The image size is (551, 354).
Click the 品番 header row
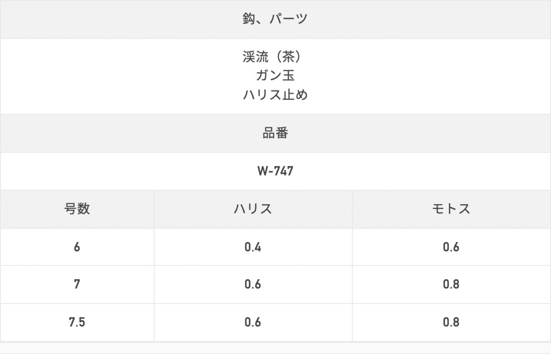[x=275, y=133]
